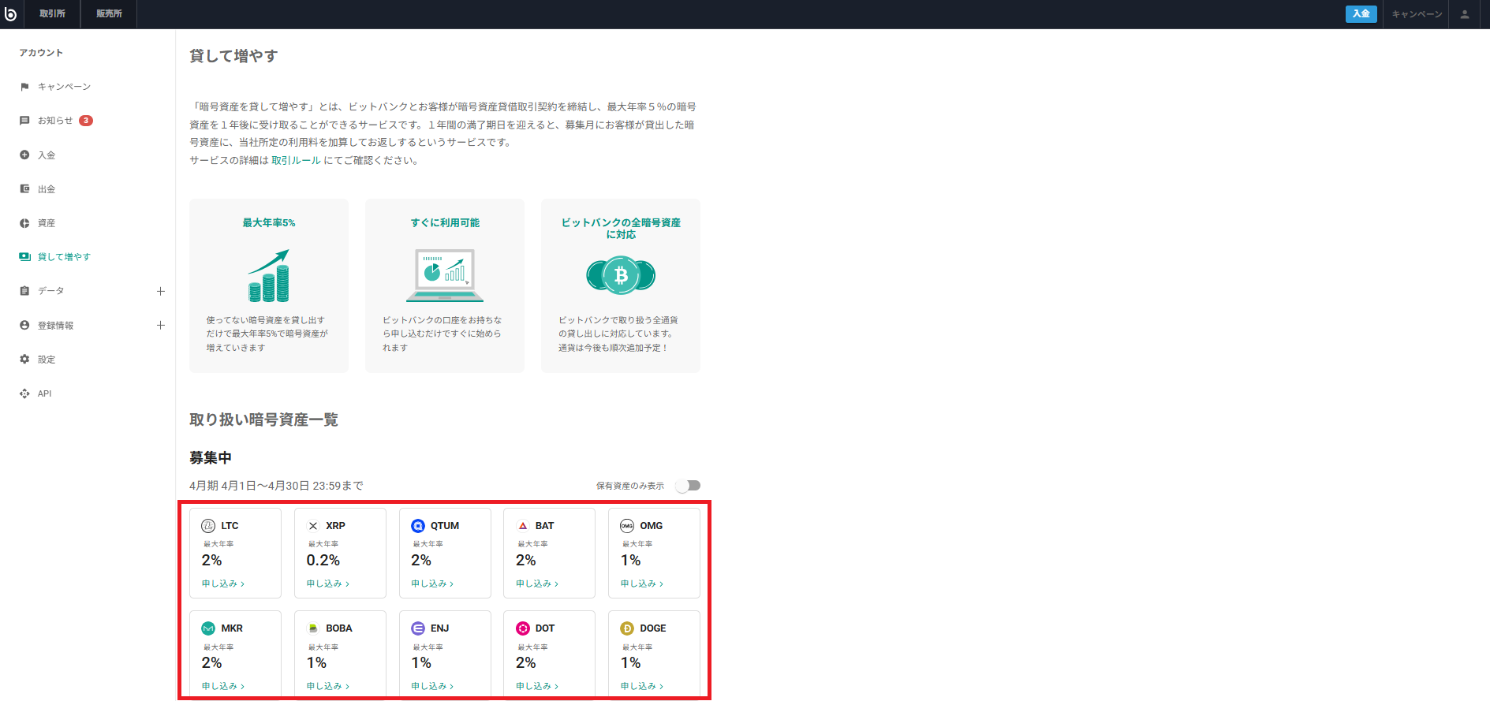Click 申し込み link for LTC
The width and height of the screenshot is (1490, 701).
(x=223, y=584)
